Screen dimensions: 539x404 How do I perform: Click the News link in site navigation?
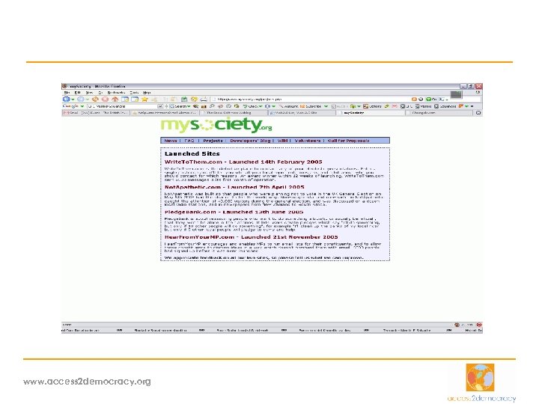[x=170, y=141]
